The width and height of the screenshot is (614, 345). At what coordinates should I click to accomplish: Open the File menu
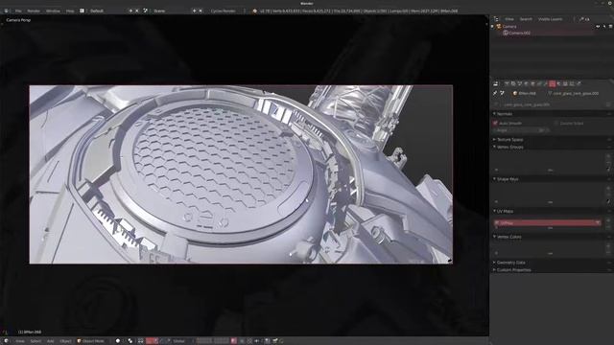pyautogui.click(x=18, y=11)
